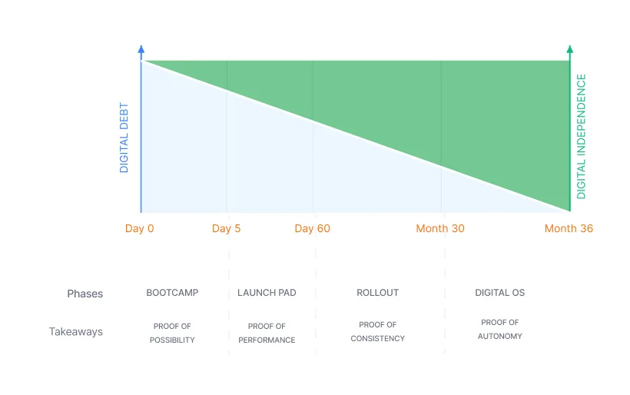The height and width of the screenshot is (395, 630).
Task: Choose the ROLLOUT phase label
Action: 377,293
